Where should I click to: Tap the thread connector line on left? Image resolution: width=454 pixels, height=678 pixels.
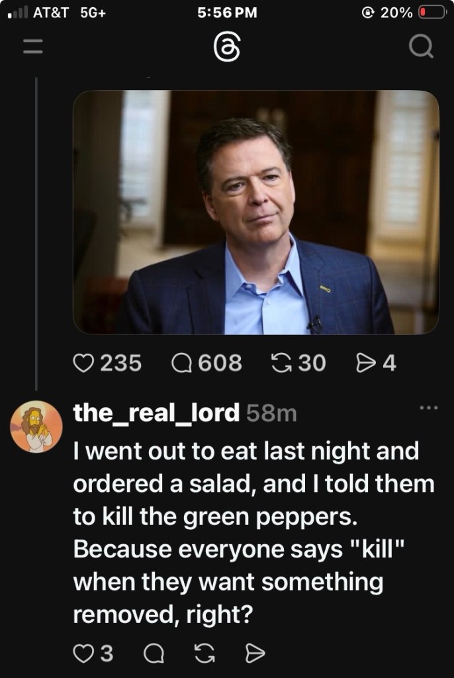[36, 232]
